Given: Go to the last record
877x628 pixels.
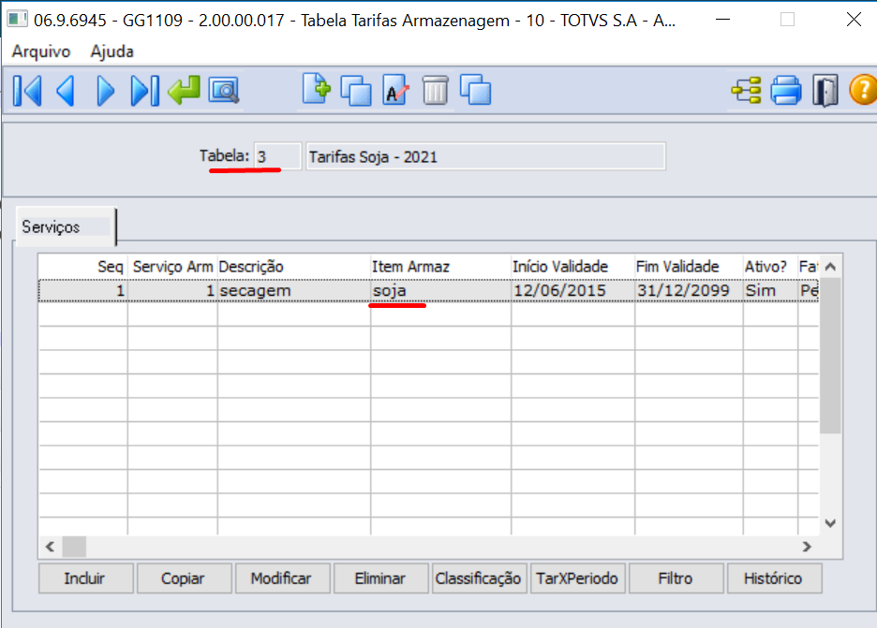Looking at the screenshot, I should tap(144, 91).
